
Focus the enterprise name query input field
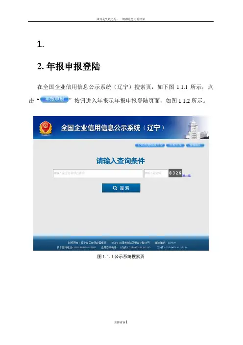pos(97,173)
